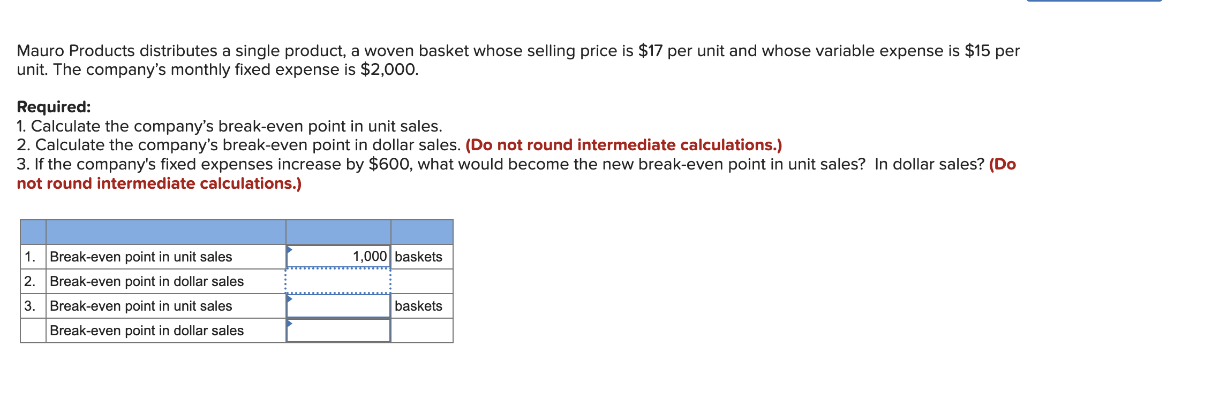Click the cell numbered '1.' in the table
Image resolution: width=1212 pixels, height=408 pixels.
point(32,256)
